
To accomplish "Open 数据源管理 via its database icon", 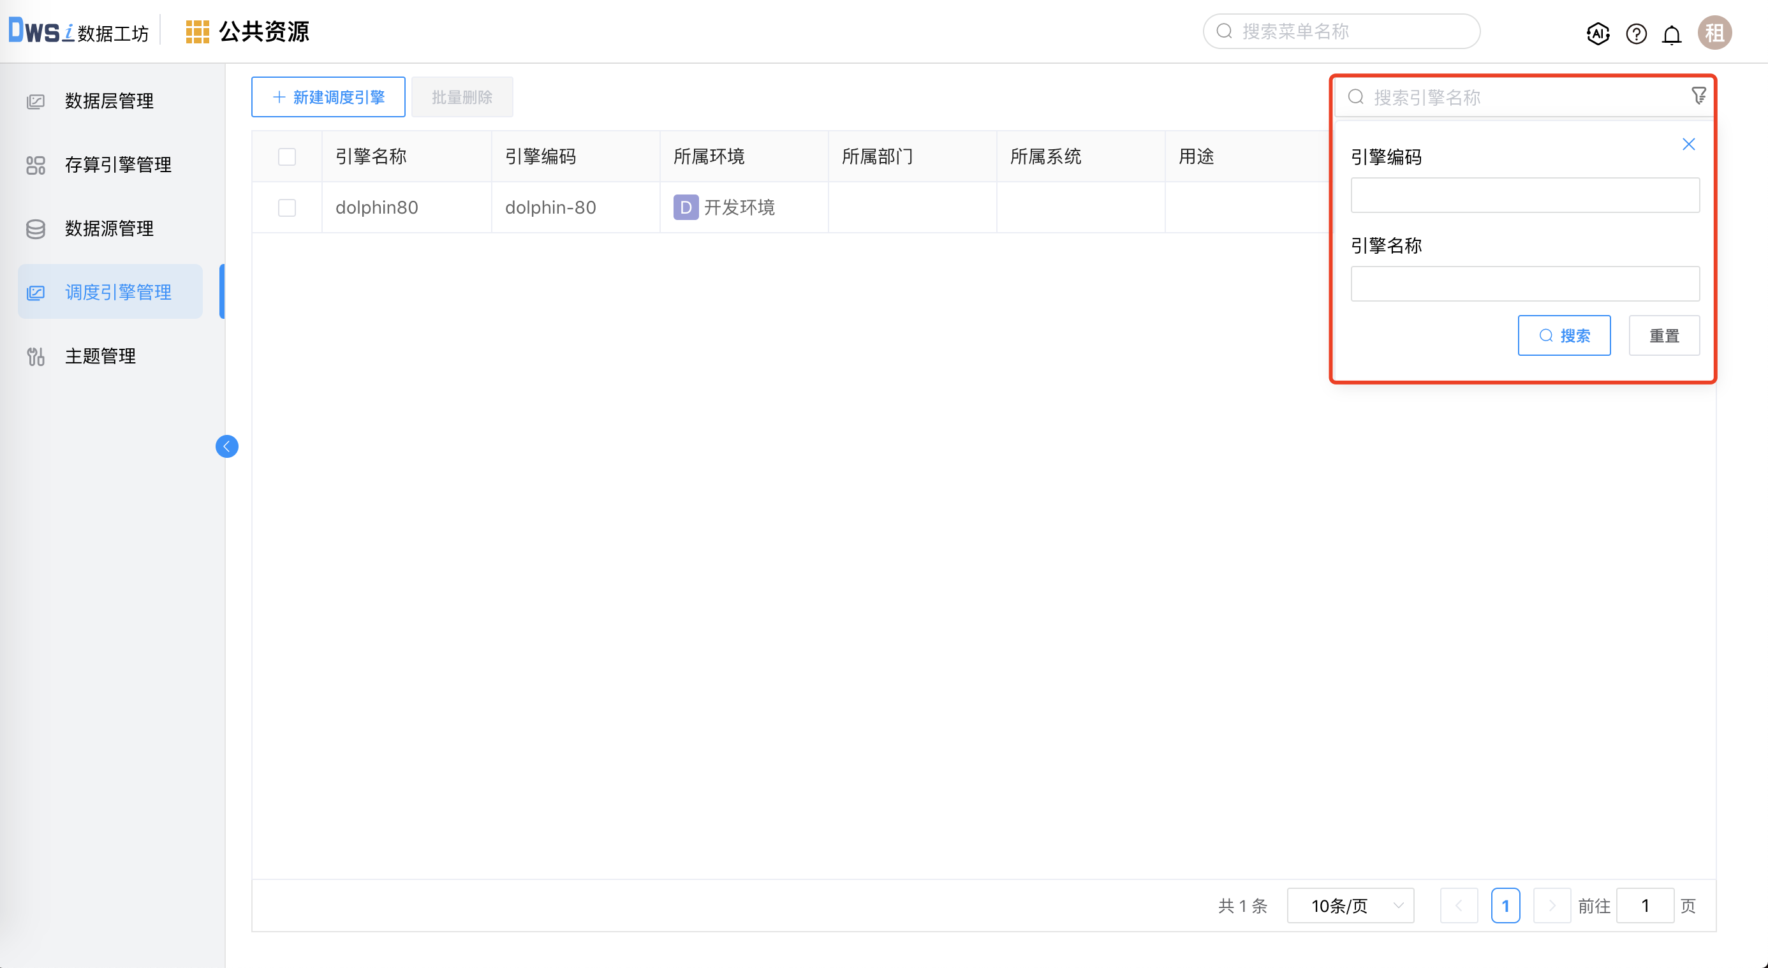I will [36, 228].
